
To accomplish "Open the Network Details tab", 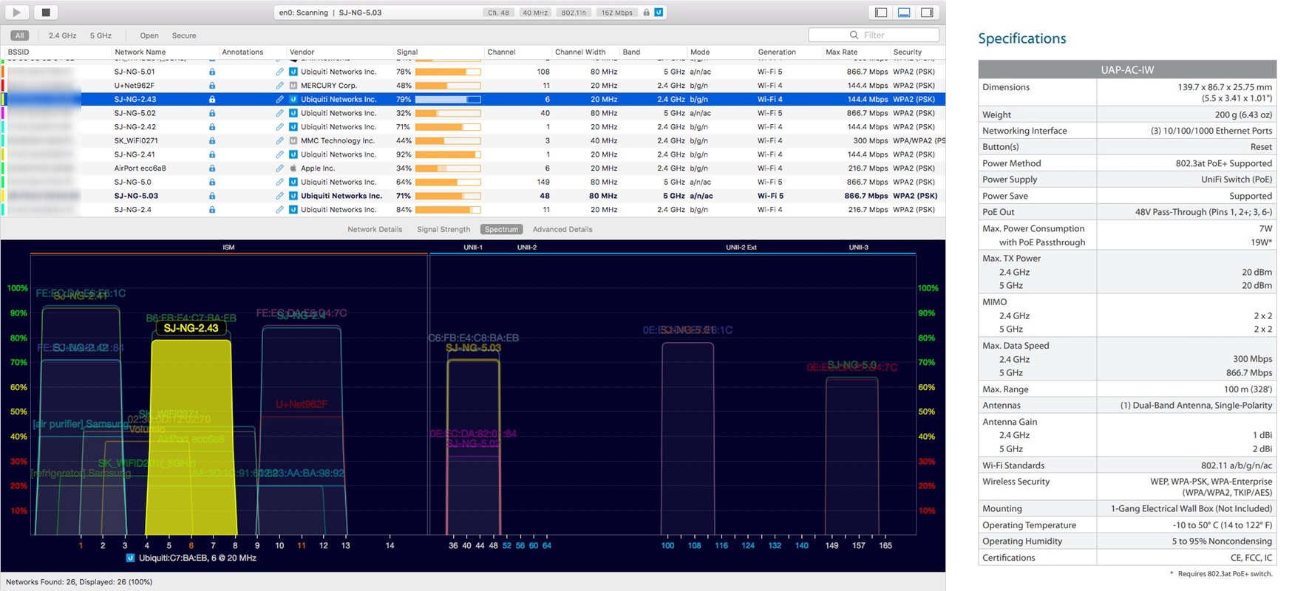I will pos(375,229).
